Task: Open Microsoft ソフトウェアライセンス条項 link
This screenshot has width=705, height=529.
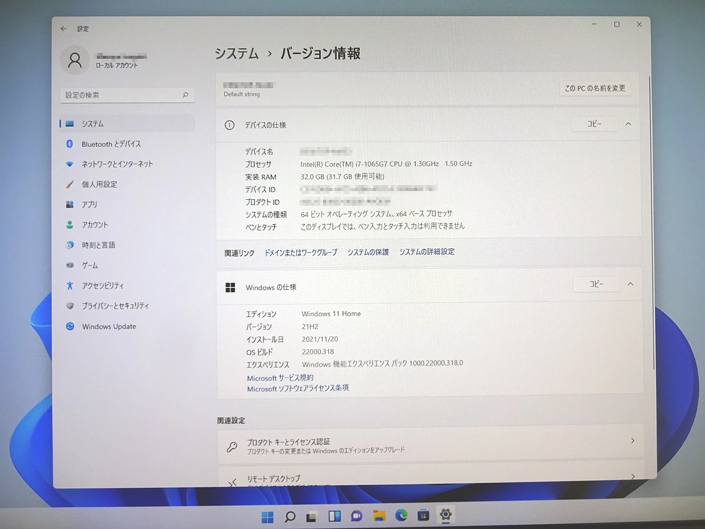Action: pyautogui.click(x=298, y=389)
